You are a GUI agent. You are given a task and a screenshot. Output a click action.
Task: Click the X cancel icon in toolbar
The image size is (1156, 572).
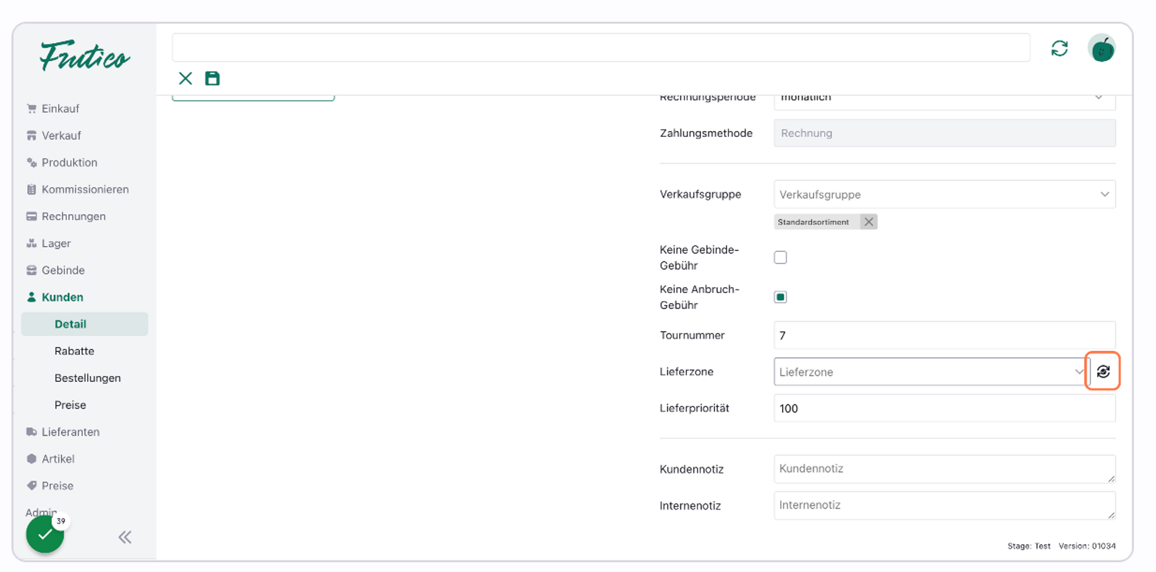186,79
